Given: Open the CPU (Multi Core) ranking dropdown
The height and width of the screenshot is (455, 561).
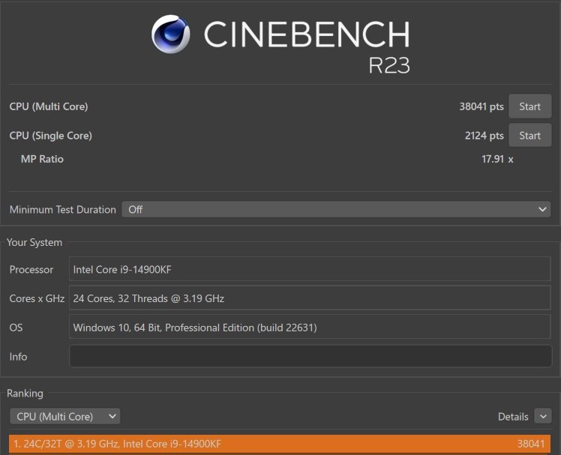Looking at the screenshot, I should (65, 416).
